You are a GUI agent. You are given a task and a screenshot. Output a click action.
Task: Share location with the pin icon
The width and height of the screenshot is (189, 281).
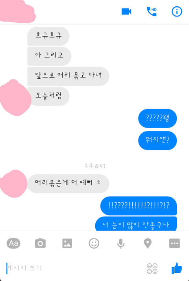(x=148, y=243)
